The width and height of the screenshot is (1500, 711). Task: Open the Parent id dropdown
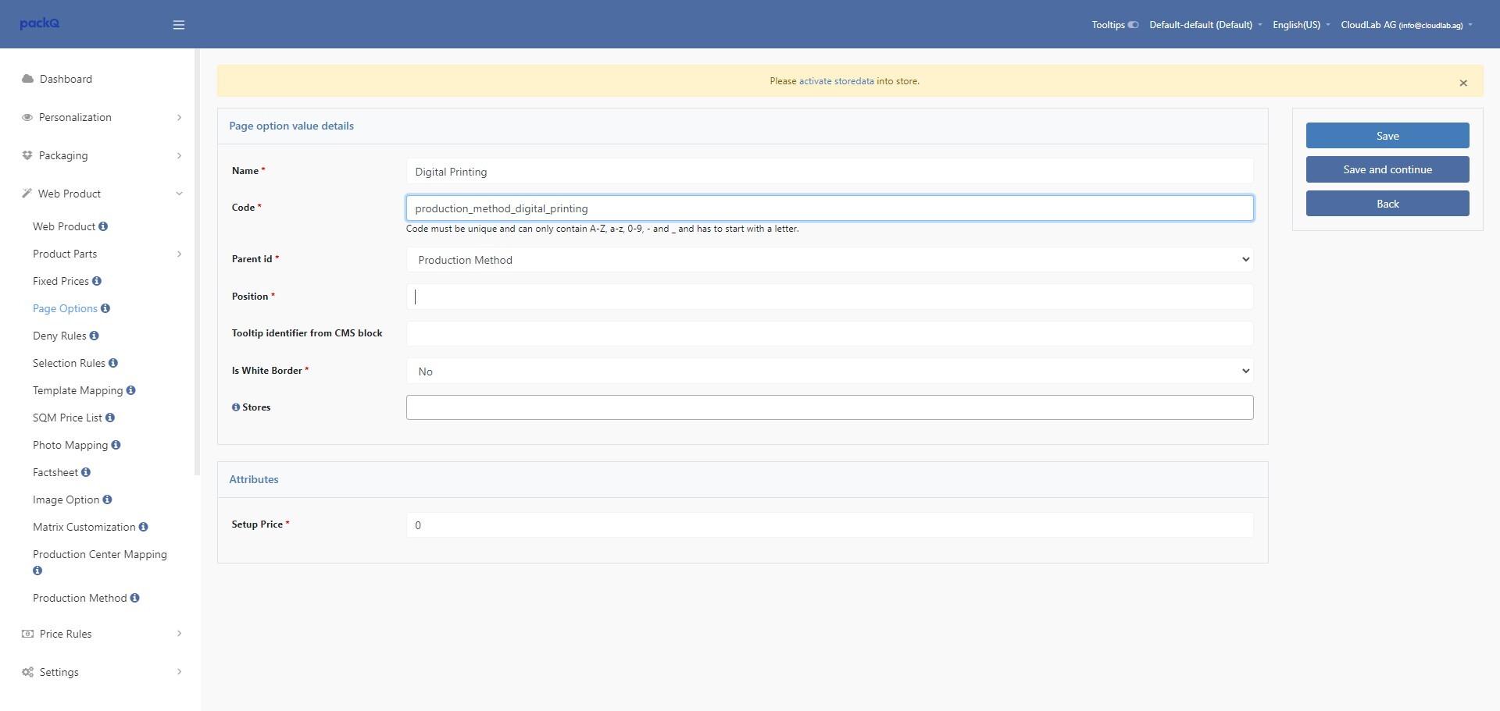(830, 260)
